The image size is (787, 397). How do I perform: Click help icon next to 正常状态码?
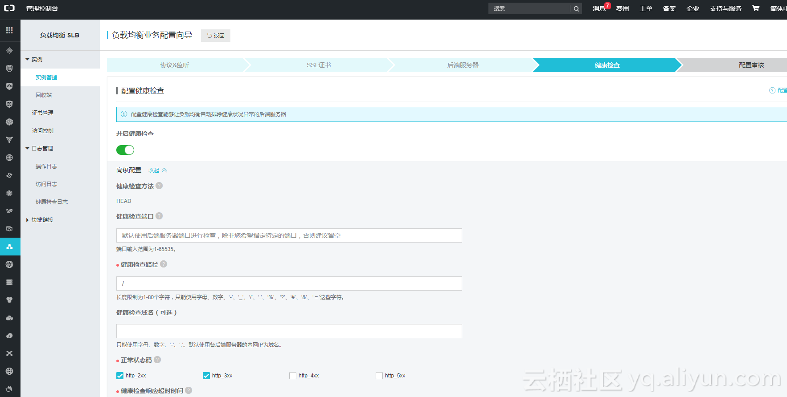pyautogui.click(x=157, y=360)
